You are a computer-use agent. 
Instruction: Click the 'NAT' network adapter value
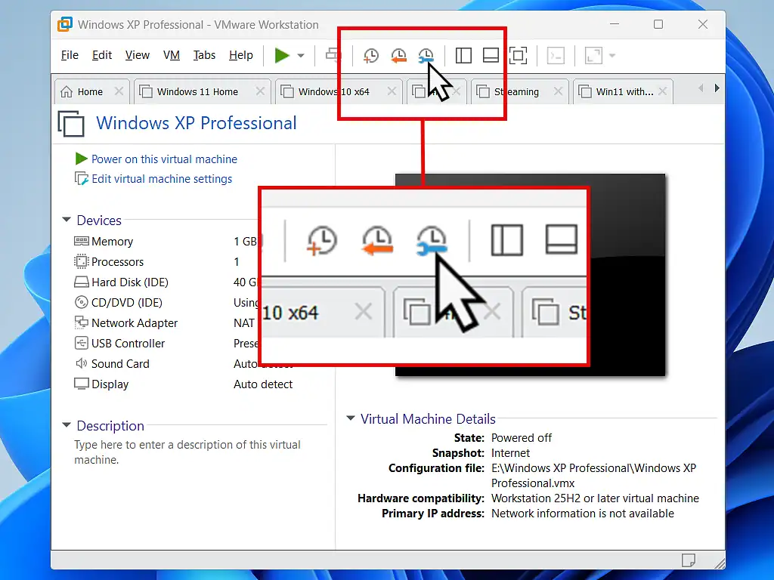[x=244, y=323]
